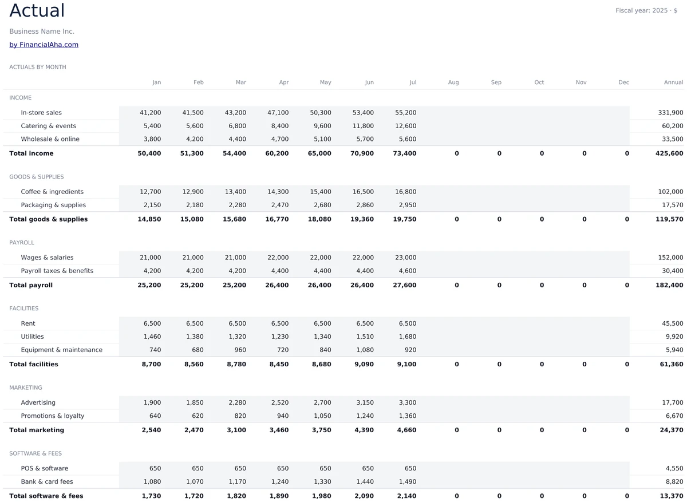This screenshot has width=687, height=502.
Task: Click the Total payroll row label
Action: pyautogui.click(x=31, y=285)
